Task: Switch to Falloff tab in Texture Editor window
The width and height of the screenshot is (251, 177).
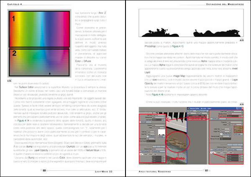Action: click(231, 152)
